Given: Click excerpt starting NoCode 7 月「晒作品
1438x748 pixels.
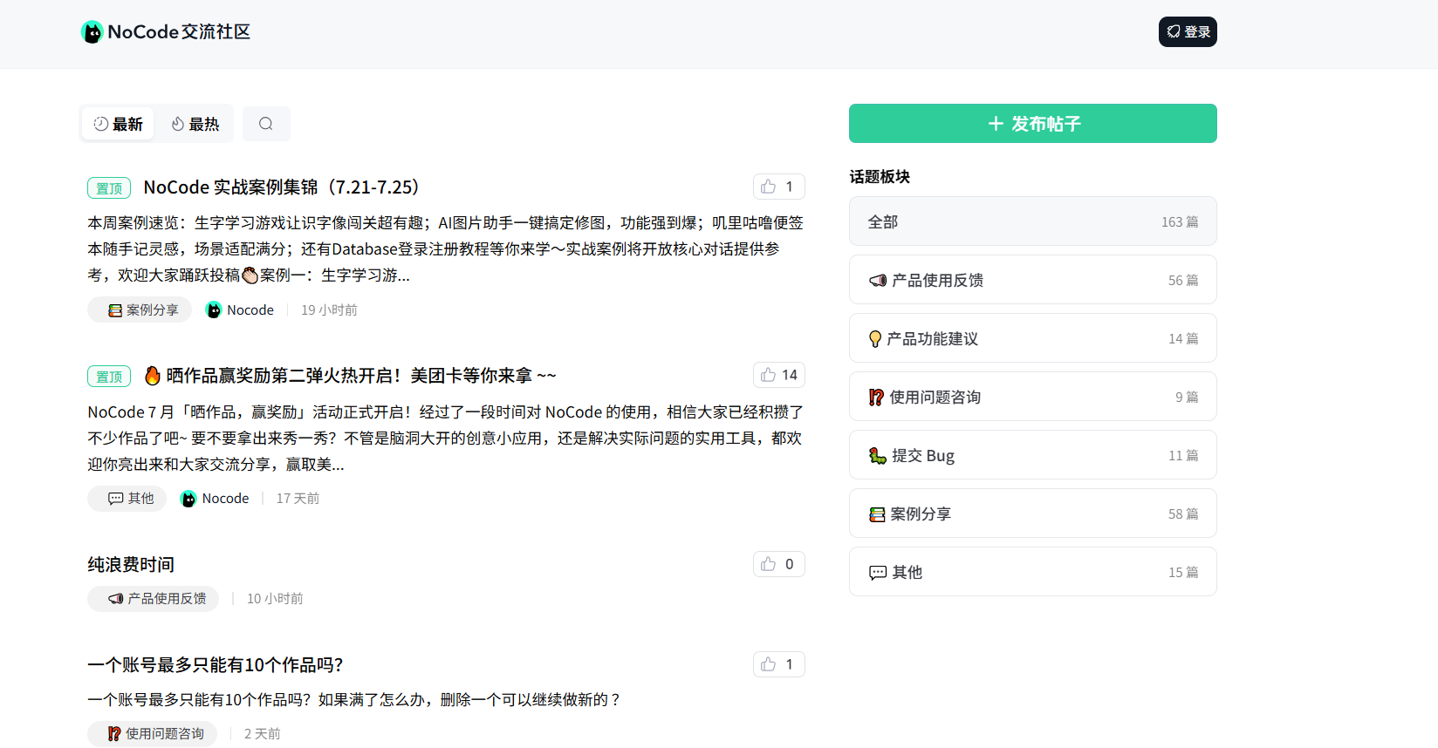Looking at the screenshot, I should [x=445, y=438].
